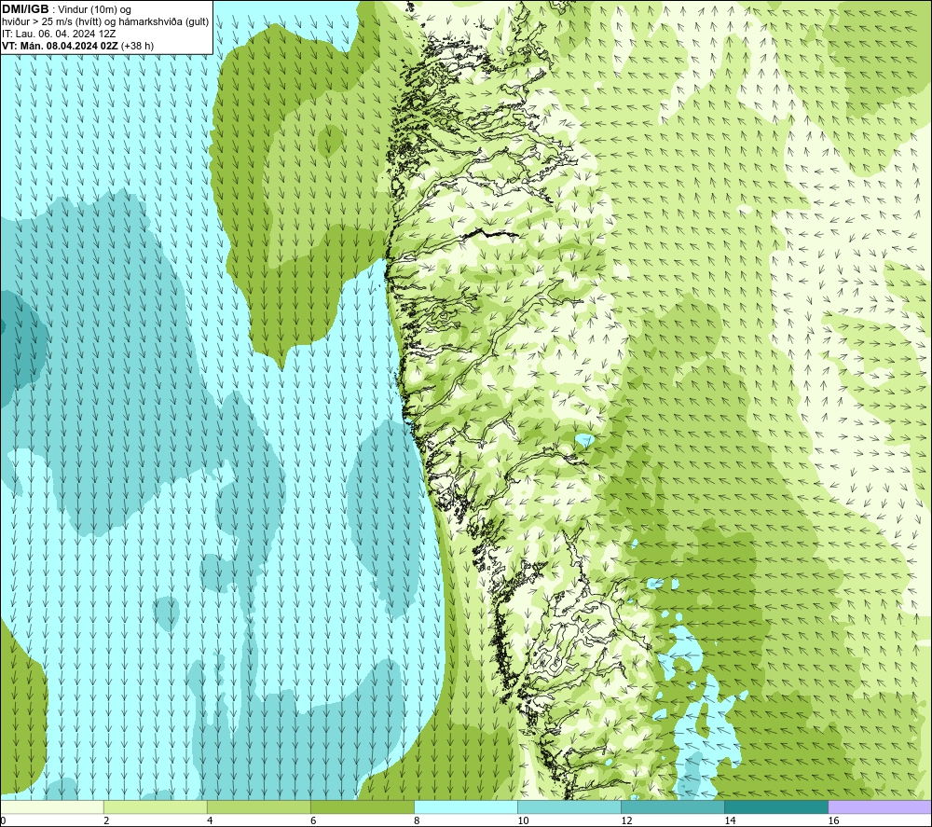This screenshot has width=932, height=827.
Task: Pick the pale yellow 0–2 m/s swatch
Action: pos(51,807)
